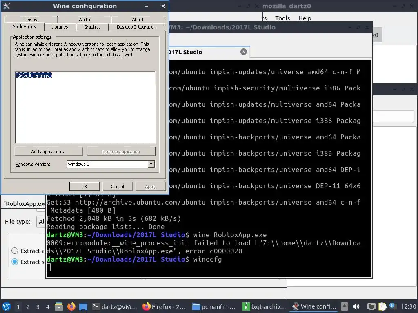Image resolution: width=418 pixels, height=313 pixels.
Task: Select the 2017L Studio terminal tab
Action: 209,52
